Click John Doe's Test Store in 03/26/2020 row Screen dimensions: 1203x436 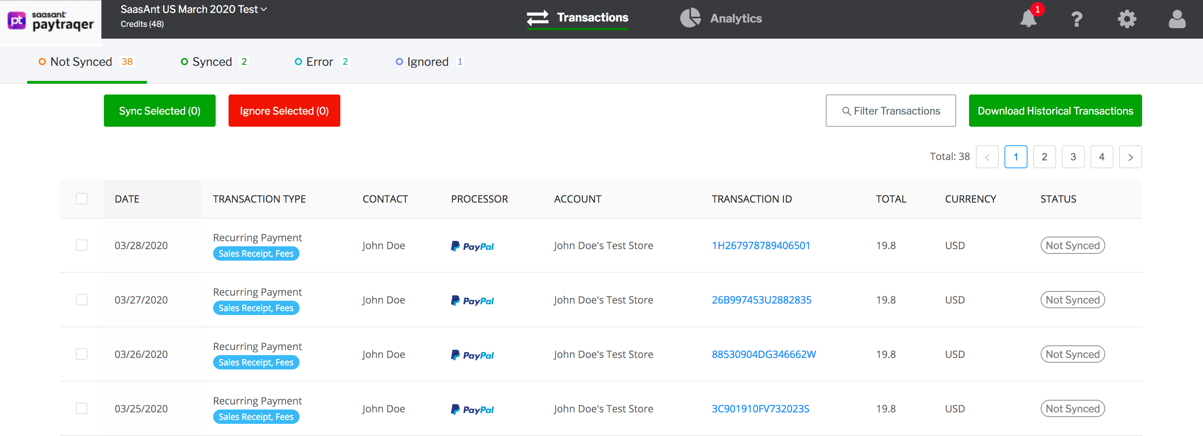pyautogui.click(x=603, y=354)
